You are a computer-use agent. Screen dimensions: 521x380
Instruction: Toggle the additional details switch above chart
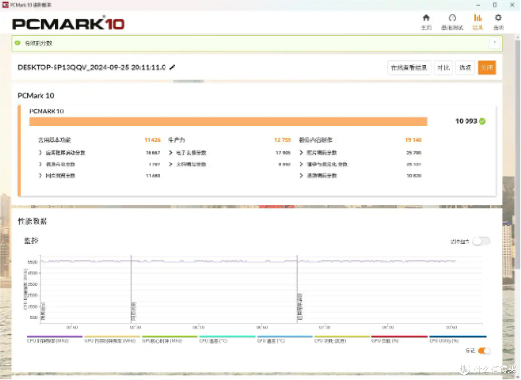point(481,242)
